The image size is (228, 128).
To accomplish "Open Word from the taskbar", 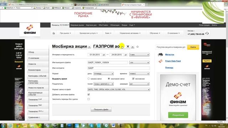I will click(114, 126).
